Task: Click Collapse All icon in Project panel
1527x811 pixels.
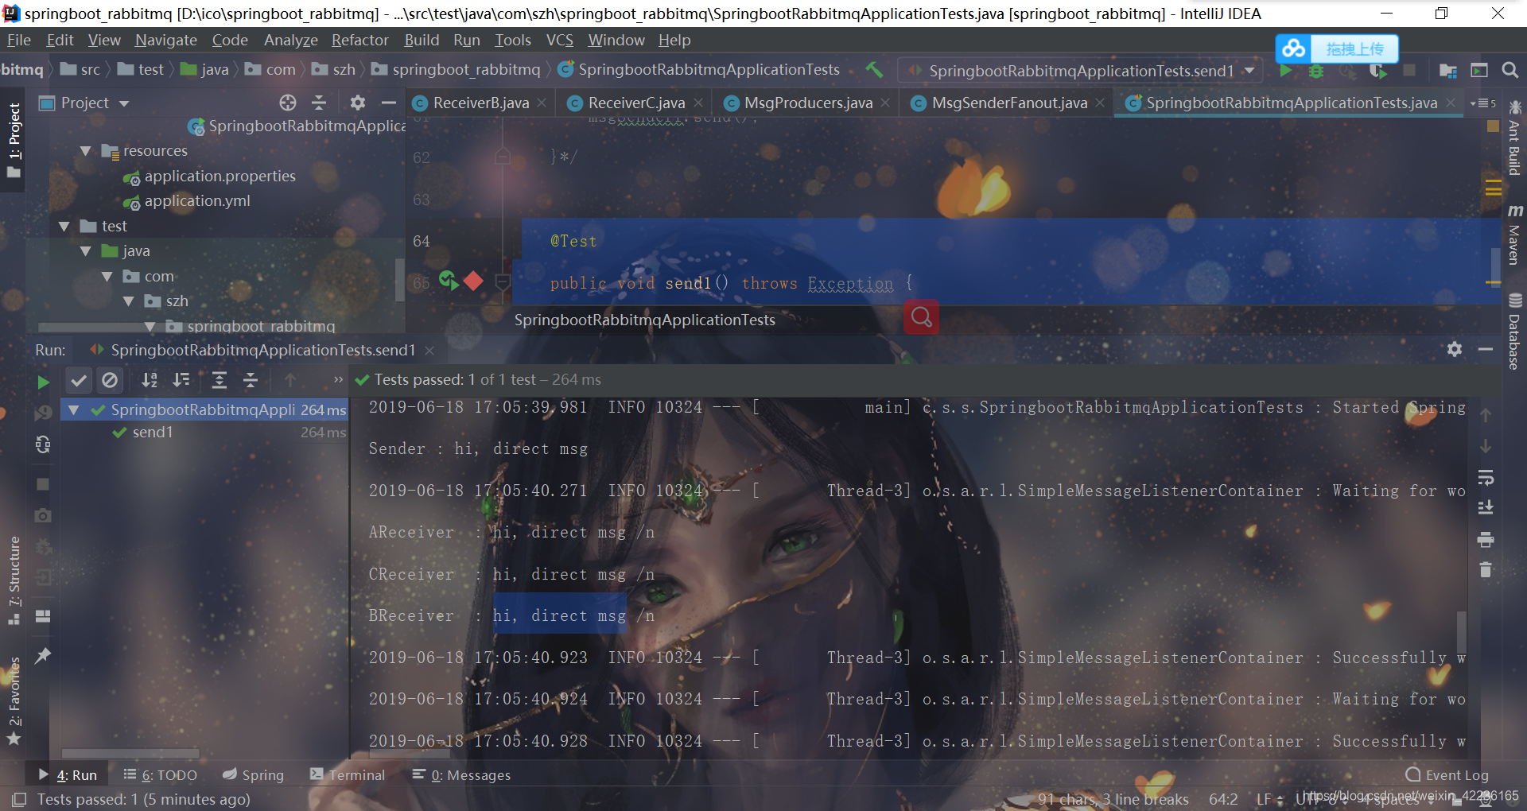Action: pos(319,103)
